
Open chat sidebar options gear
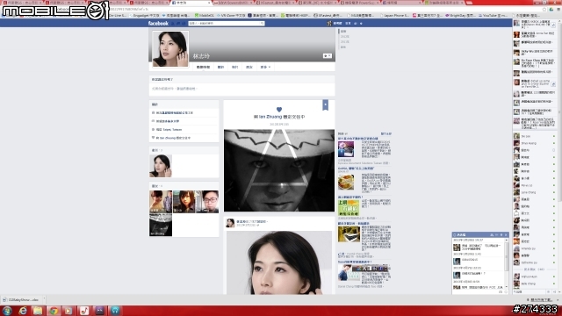[549, 292]
